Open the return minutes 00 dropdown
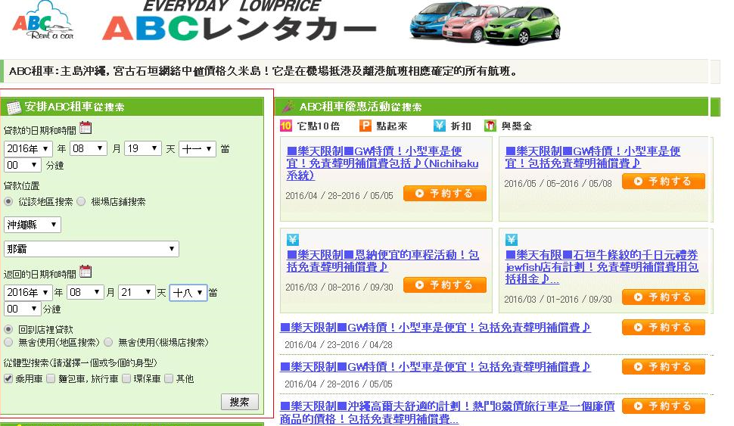The width and height of the screenshot is (734, 426). [x=22, y=309]
